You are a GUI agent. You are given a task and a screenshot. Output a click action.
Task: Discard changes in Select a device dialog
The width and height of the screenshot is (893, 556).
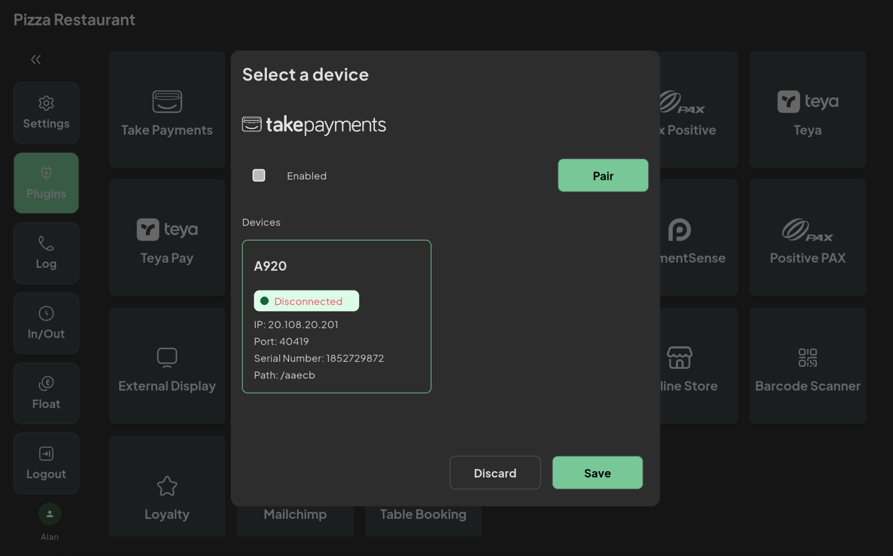pyautogui.click(x=495, y=472)
